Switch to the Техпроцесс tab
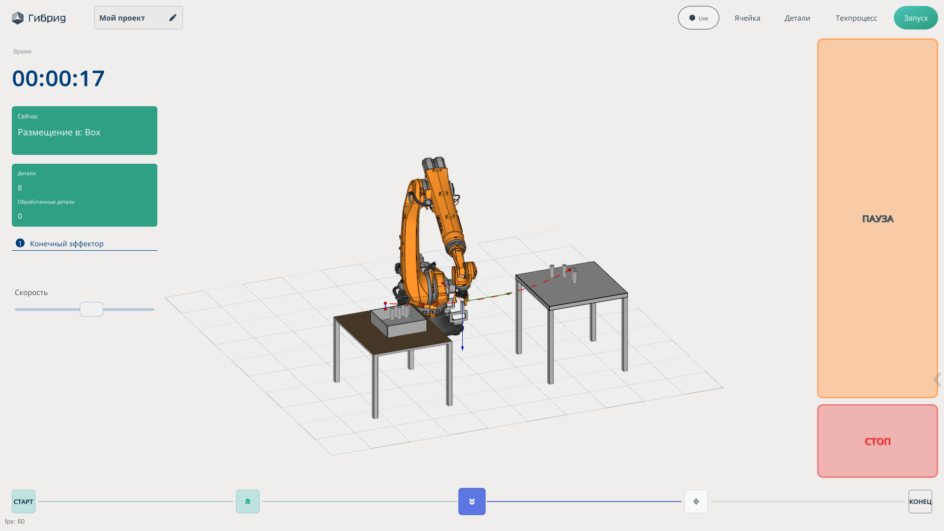This screenshot has height=531, width=944. 856,18
